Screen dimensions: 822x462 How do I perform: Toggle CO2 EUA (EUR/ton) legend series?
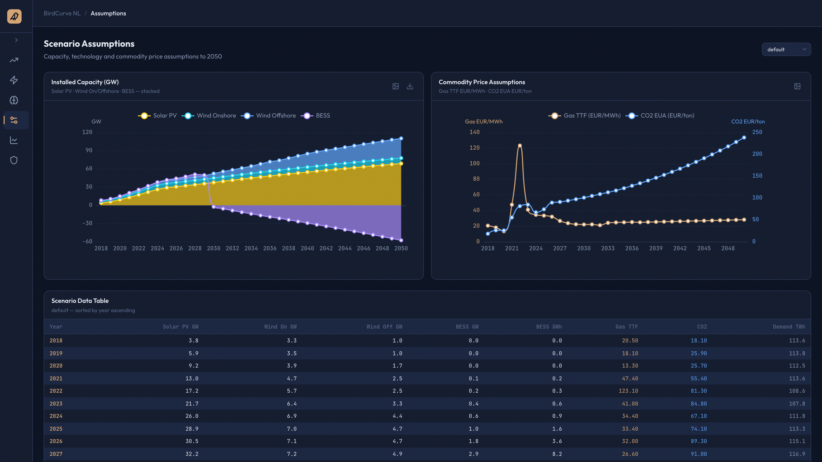point(660,116)
